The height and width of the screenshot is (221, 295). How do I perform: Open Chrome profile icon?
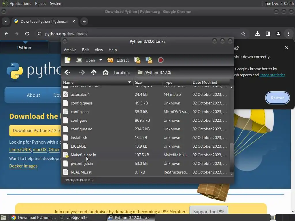coord(278,34)
